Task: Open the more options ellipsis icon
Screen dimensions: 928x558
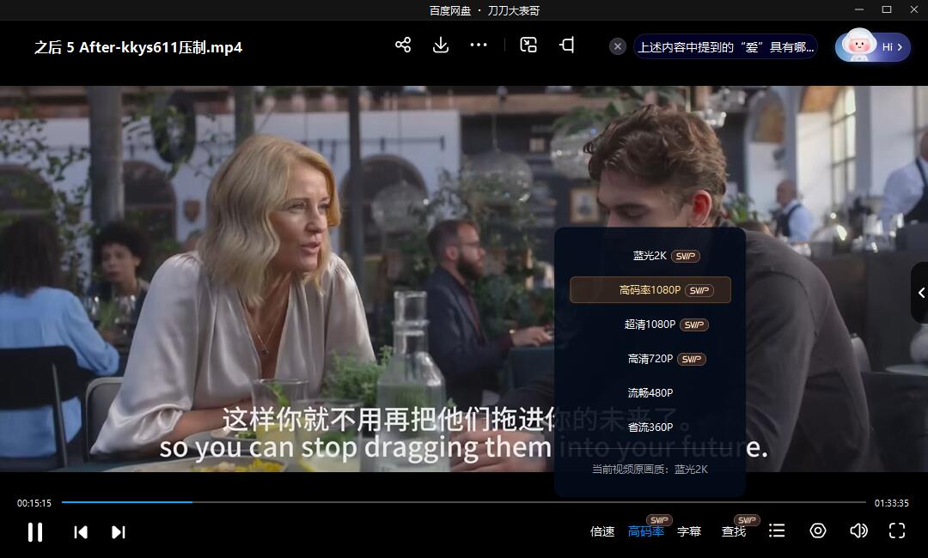Action: [x=479, y=45]
